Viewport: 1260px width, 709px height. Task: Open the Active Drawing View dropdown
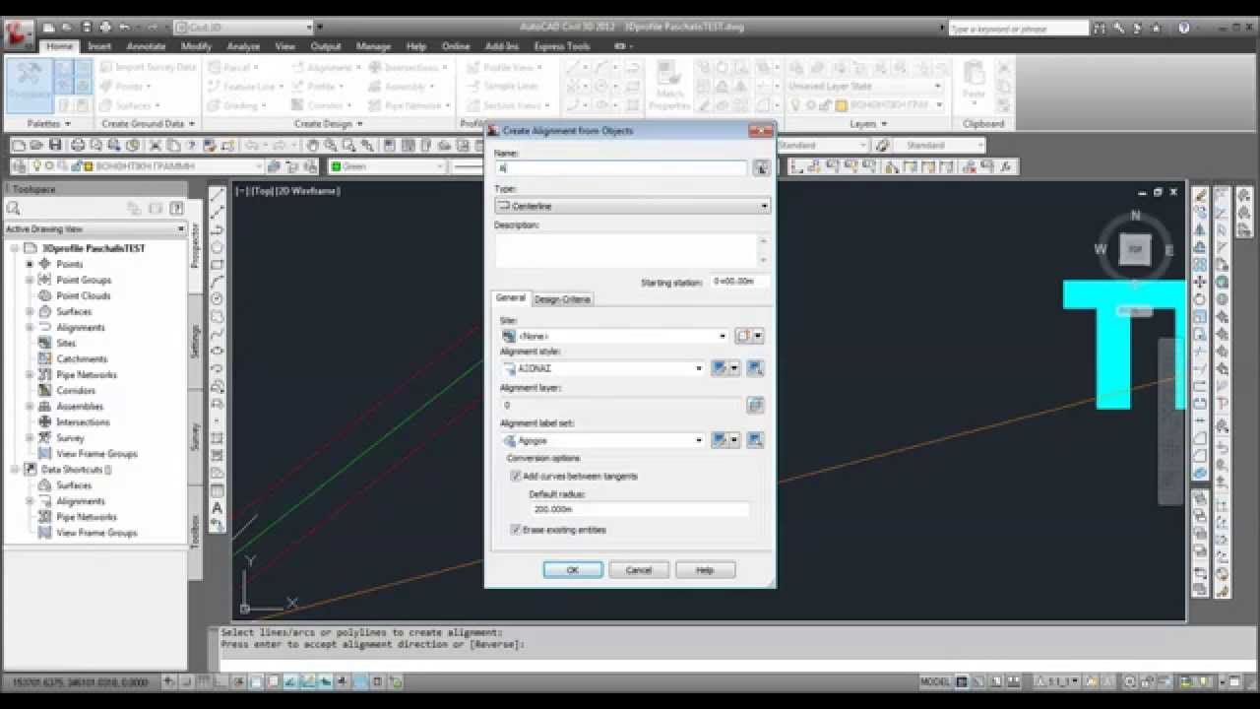point(94,228)
